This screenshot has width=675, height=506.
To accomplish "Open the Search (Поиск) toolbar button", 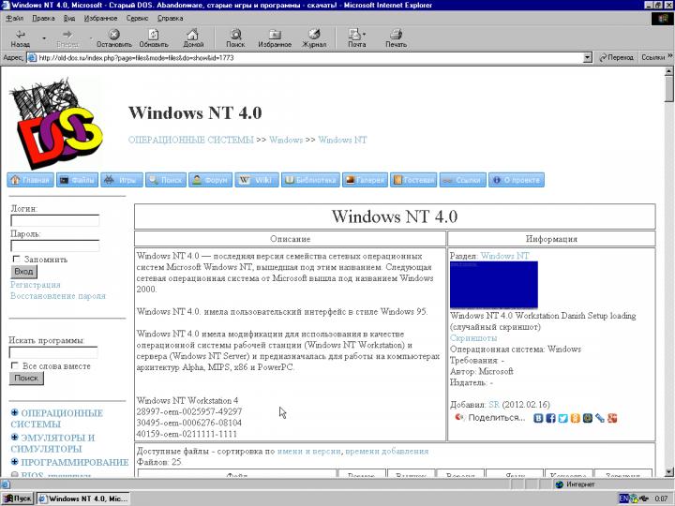I will coord(235,38).
